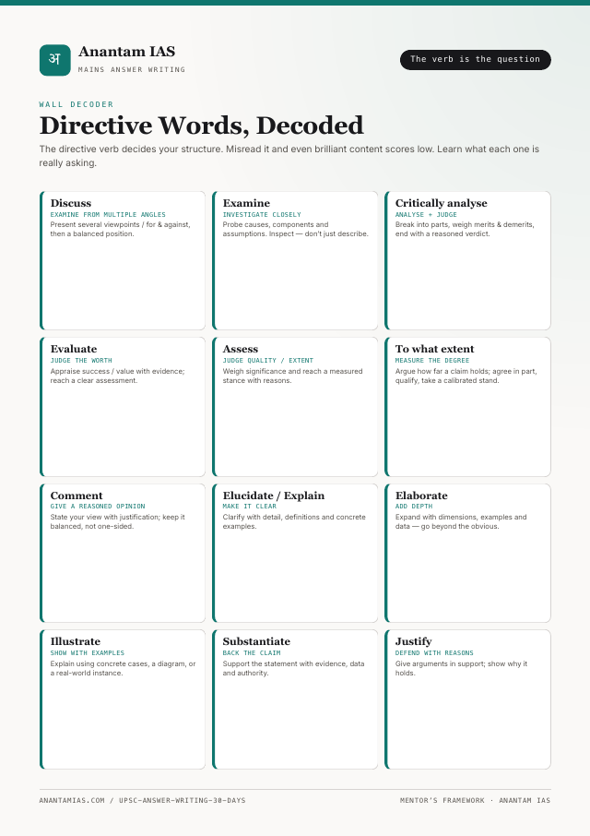Viewport: 590px width, 836px height.
Task: Click 'JUDGE QUALITY / EXTENT' subtitle
Action: 268,361
